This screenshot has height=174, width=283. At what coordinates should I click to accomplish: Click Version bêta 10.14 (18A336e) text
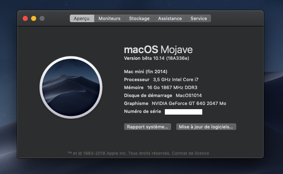pos(156,58)
